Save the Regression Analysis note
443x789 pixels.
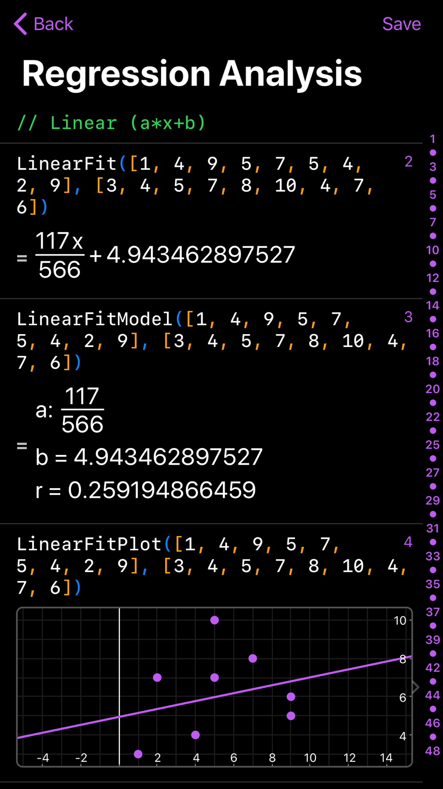click(401, 24)
